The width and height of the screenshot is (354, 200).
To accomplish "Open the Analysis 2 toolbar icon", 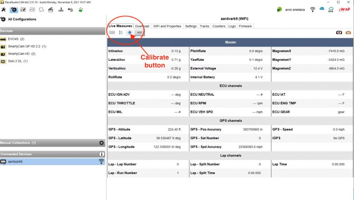I will [23, 10].
